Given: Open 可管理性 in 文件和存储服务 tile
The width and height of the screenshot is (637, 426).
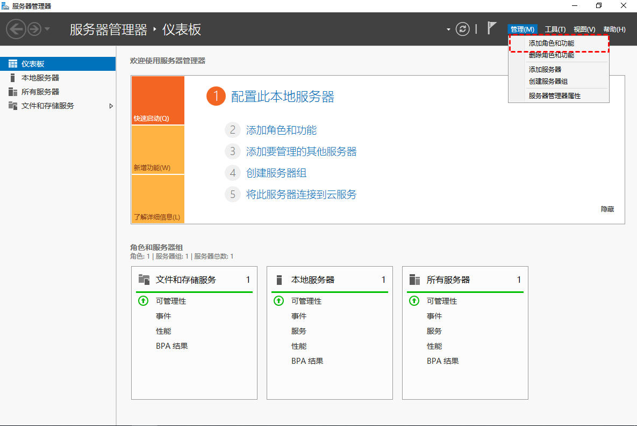Looking at the screenshot, I should coord(171,301).
